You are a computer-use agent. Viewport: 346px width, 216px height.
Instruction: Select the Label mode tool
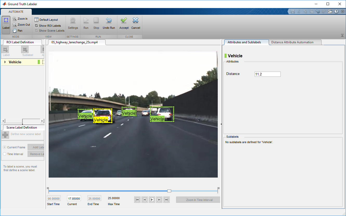[6, 25]
